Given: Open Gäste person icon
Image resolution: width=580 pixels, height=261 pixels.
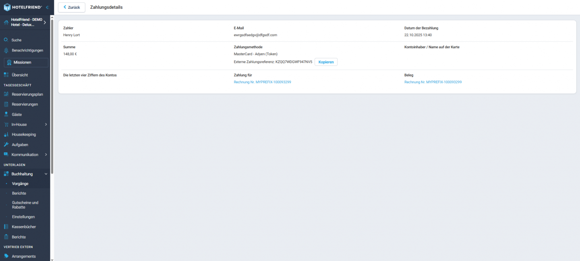Looking at the screenshot, I should click(6, 114).
